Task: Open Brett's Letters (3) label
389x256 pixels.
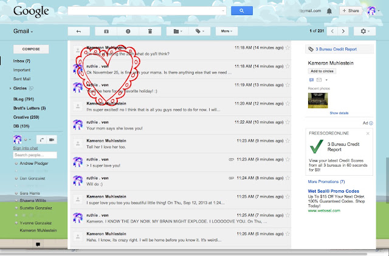Action: coord(30,108)
